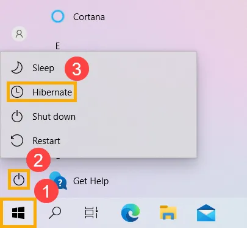Screen dimensions: 247x228
Task: Open the Mail app from taskbar
Action: 206,213
